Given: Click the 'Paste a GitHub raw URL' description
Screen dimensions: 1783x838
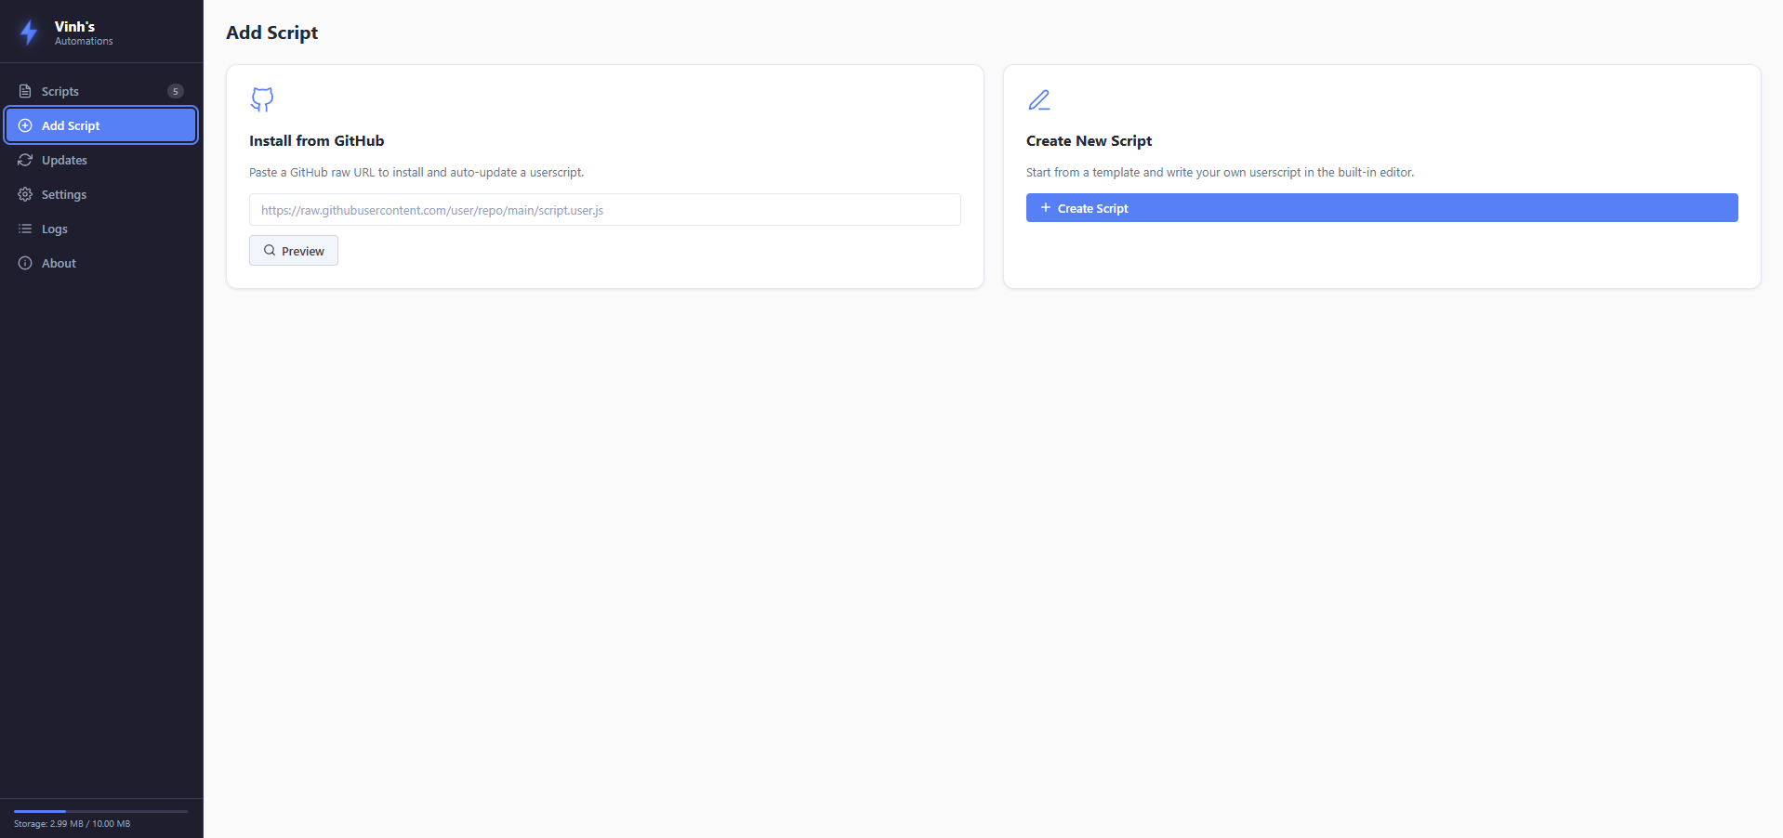Looking at the screenshot, I should pos(416,172).
